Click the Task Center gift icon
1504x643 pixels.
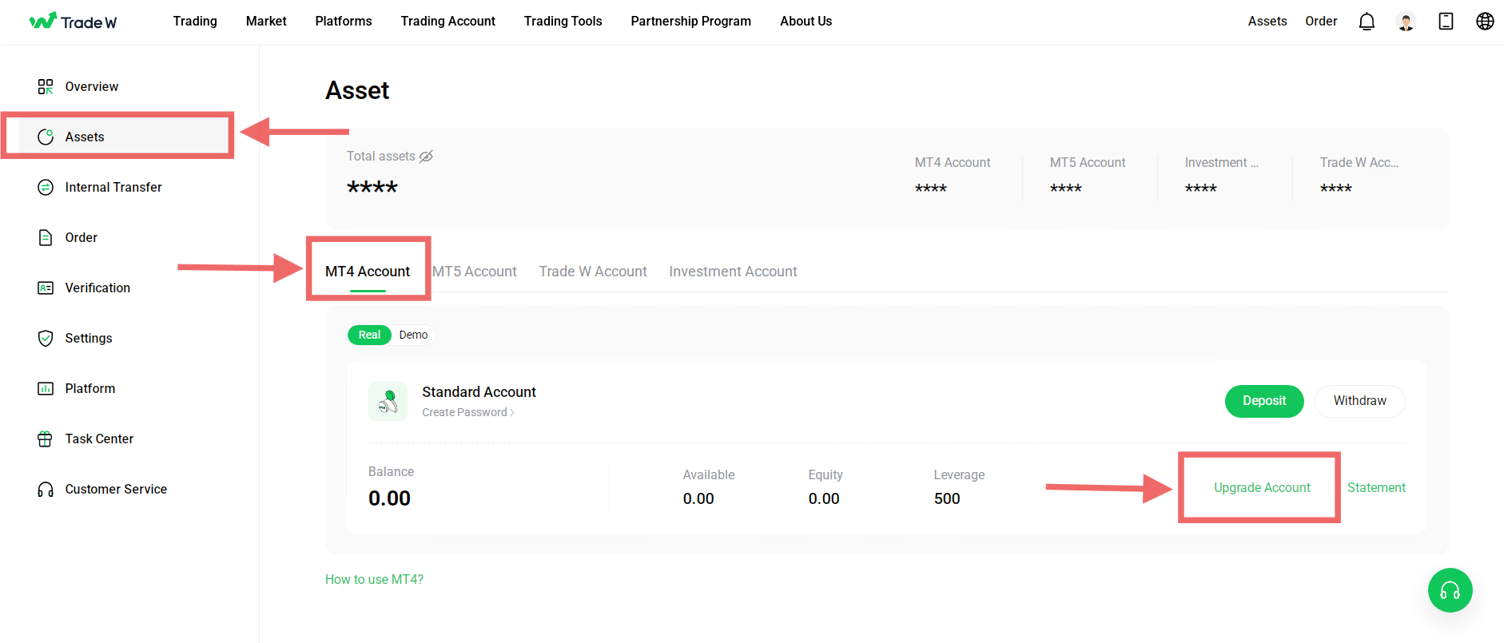46,439
